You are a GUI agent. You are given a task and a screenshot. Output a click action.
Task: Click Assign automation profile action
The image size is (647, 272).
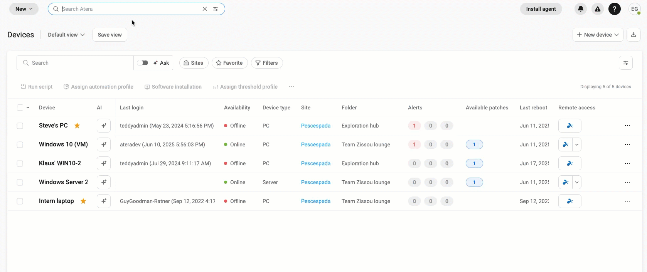pyautogui.click(x=98, y=87)
